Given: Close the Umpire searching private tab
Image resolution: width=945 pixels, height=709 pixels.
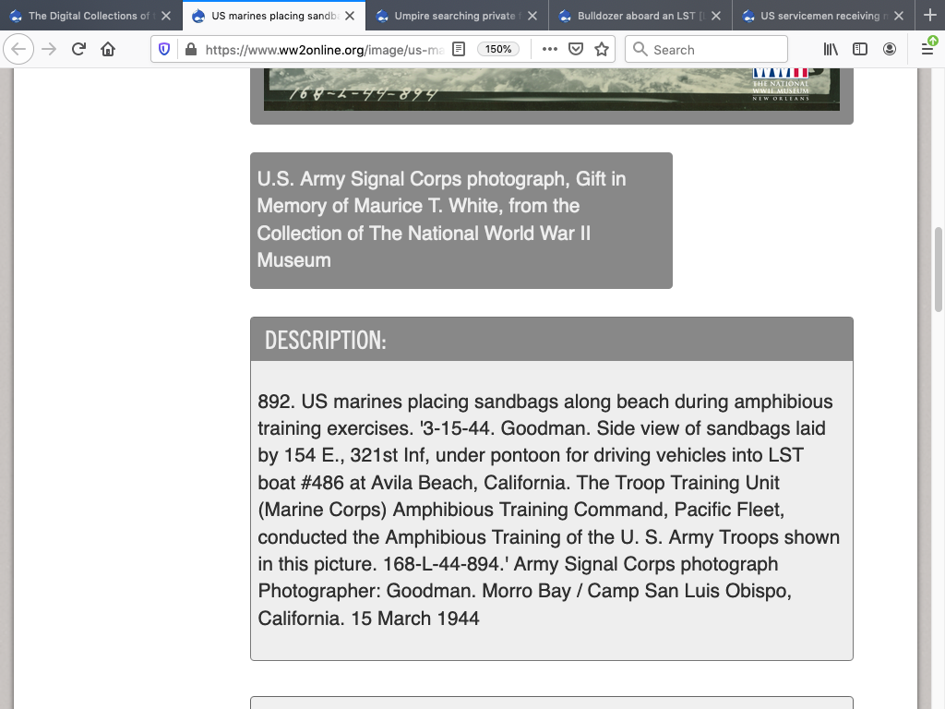Looking at the screenshot, I should point(532,16).
